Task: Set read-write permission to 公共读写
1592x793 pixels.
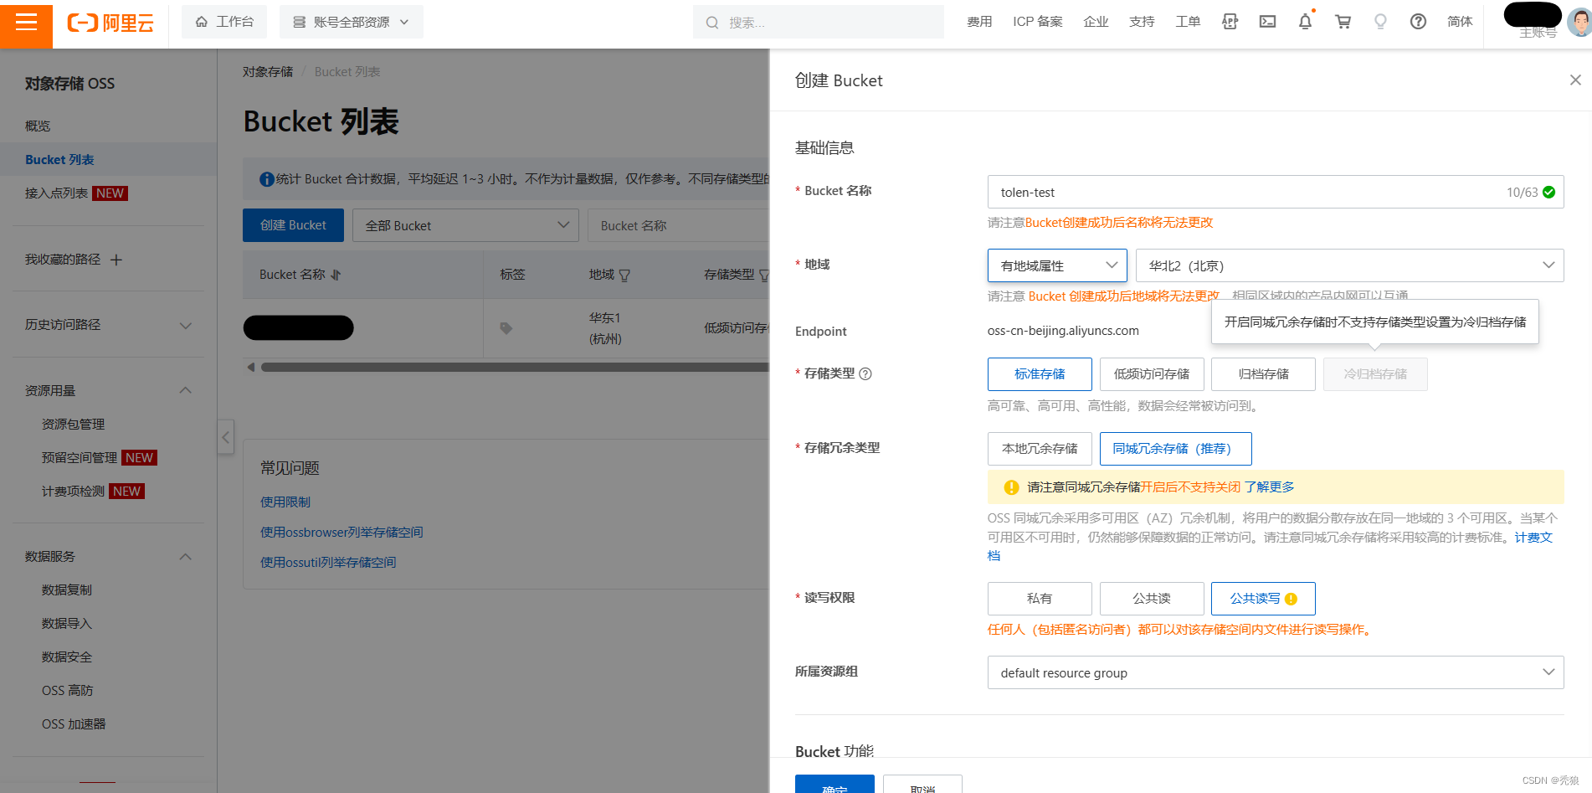Action: (x=1263, y=599)
